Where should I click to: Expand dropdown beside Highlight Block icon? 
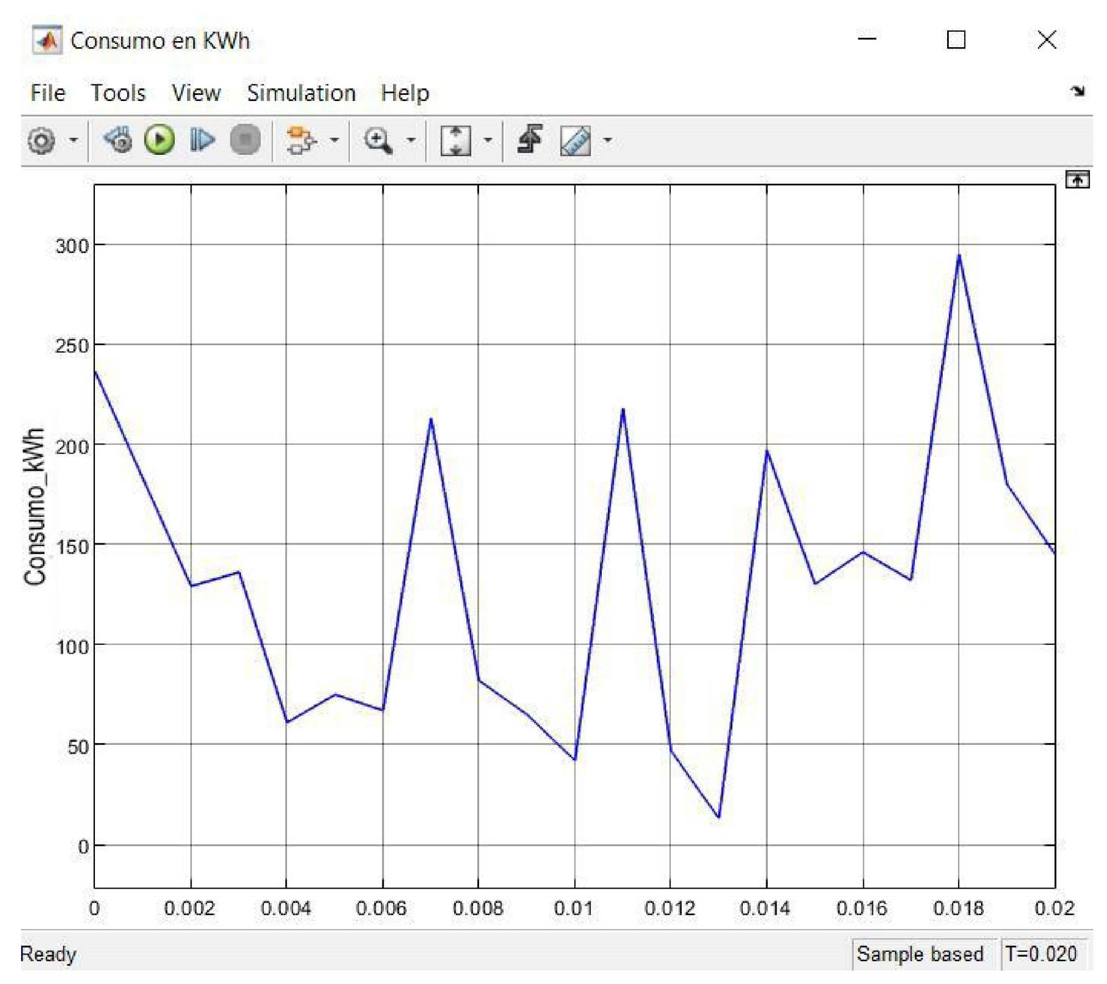coord(334,140)
